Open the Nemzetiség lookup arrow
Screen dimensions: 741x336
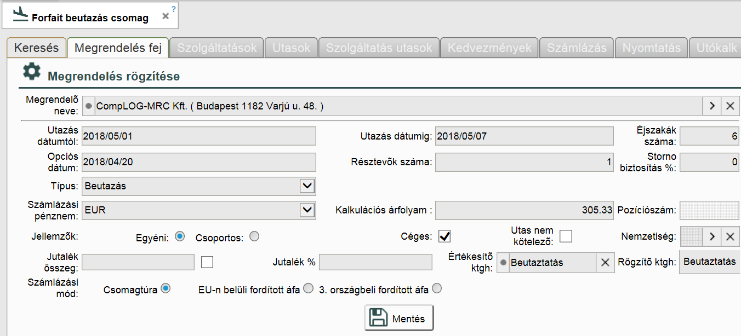pyautogui.click(x=711, y=237)
